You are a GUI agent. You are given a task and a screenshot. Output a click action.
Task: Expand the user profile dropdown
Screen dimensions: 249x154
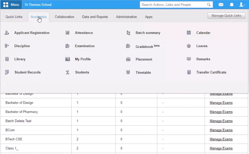point(242,5)
